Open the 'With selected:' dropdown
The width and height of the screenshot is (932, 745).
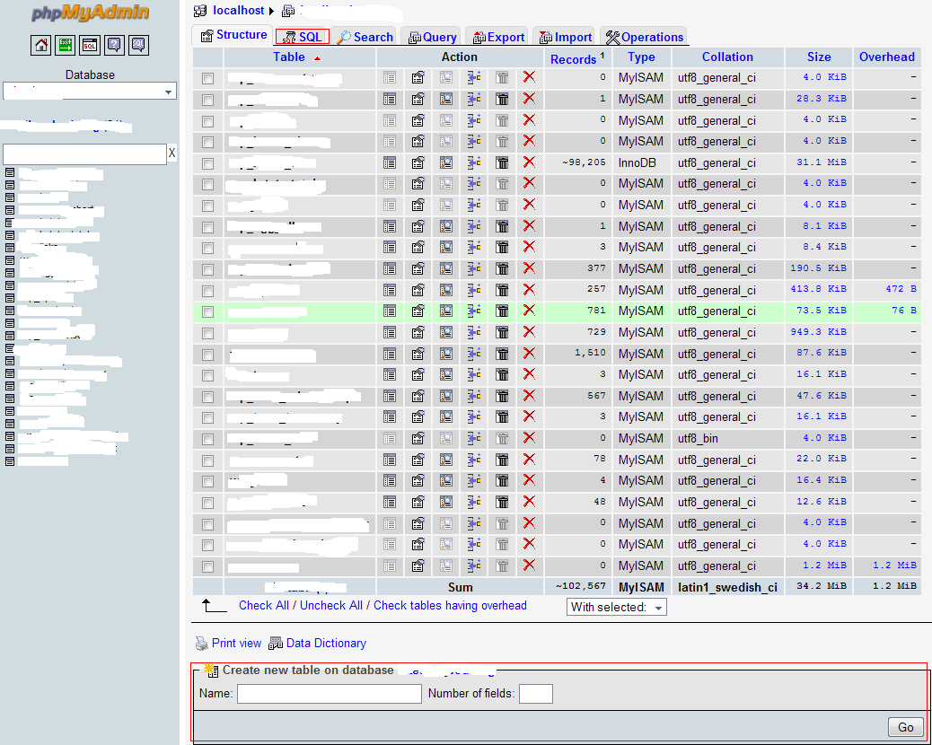(617, 608)
